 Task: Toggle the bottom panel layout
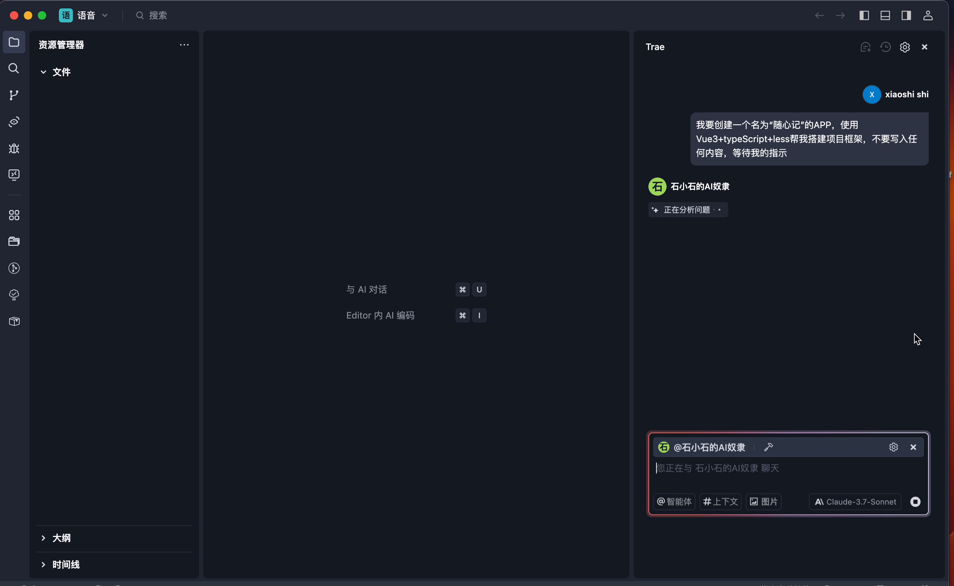click(885, 15)
